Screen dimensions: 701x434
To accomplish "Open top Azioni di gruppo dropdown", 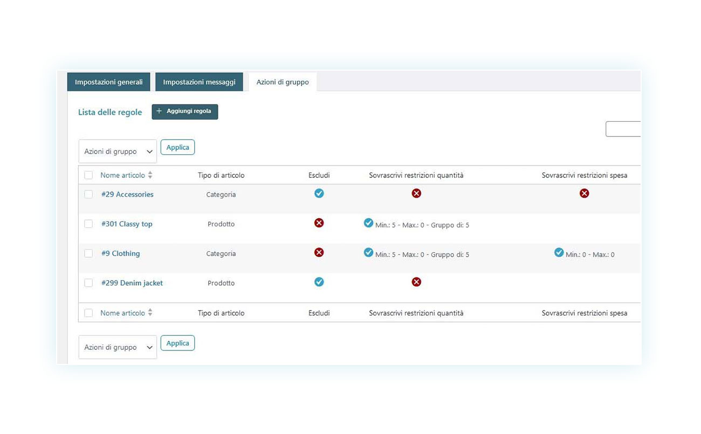I will 118,151.
